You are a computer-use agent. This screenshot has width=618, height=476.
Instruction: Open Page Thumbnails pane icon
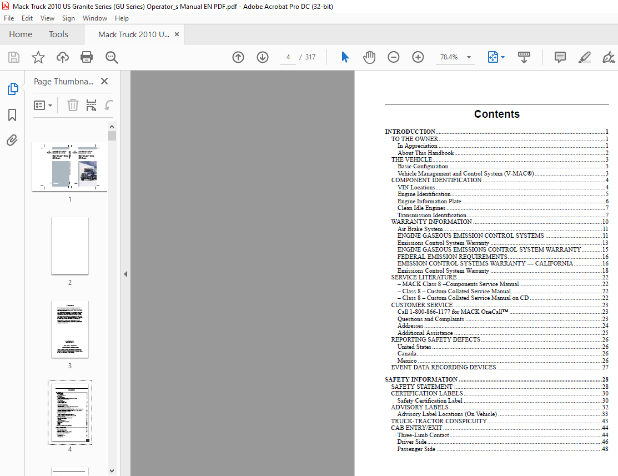[13, 89]
